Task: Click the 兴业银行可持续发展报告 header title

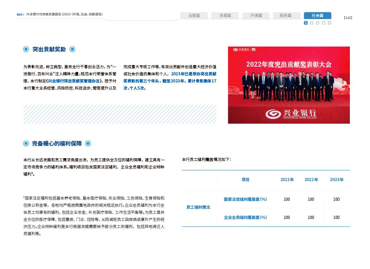Action: [x=64, y=15]
